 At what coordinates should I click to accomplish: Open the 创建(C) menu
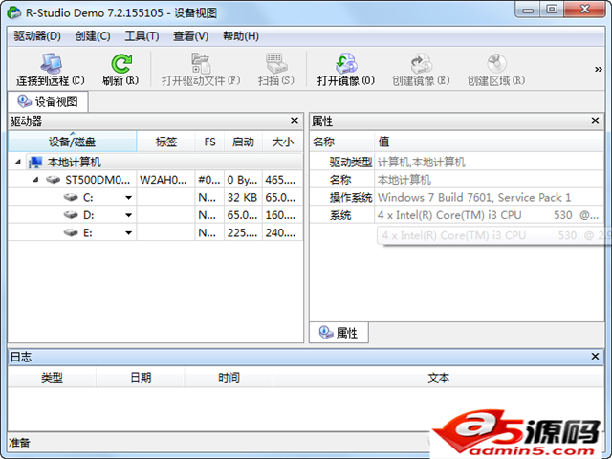click(93, 36)
